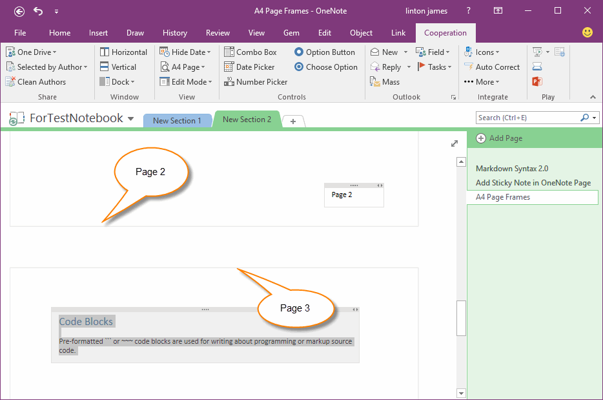Click the Code Blocks heading text
This screenshot has height=400, width=603.
[86, 321]
